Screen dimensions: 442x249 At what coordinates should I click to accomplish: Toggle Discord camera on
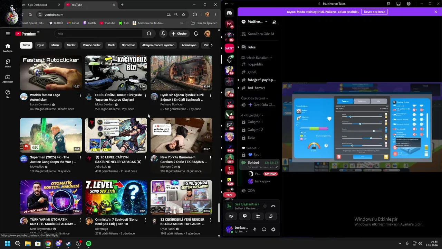click(231, 216)
